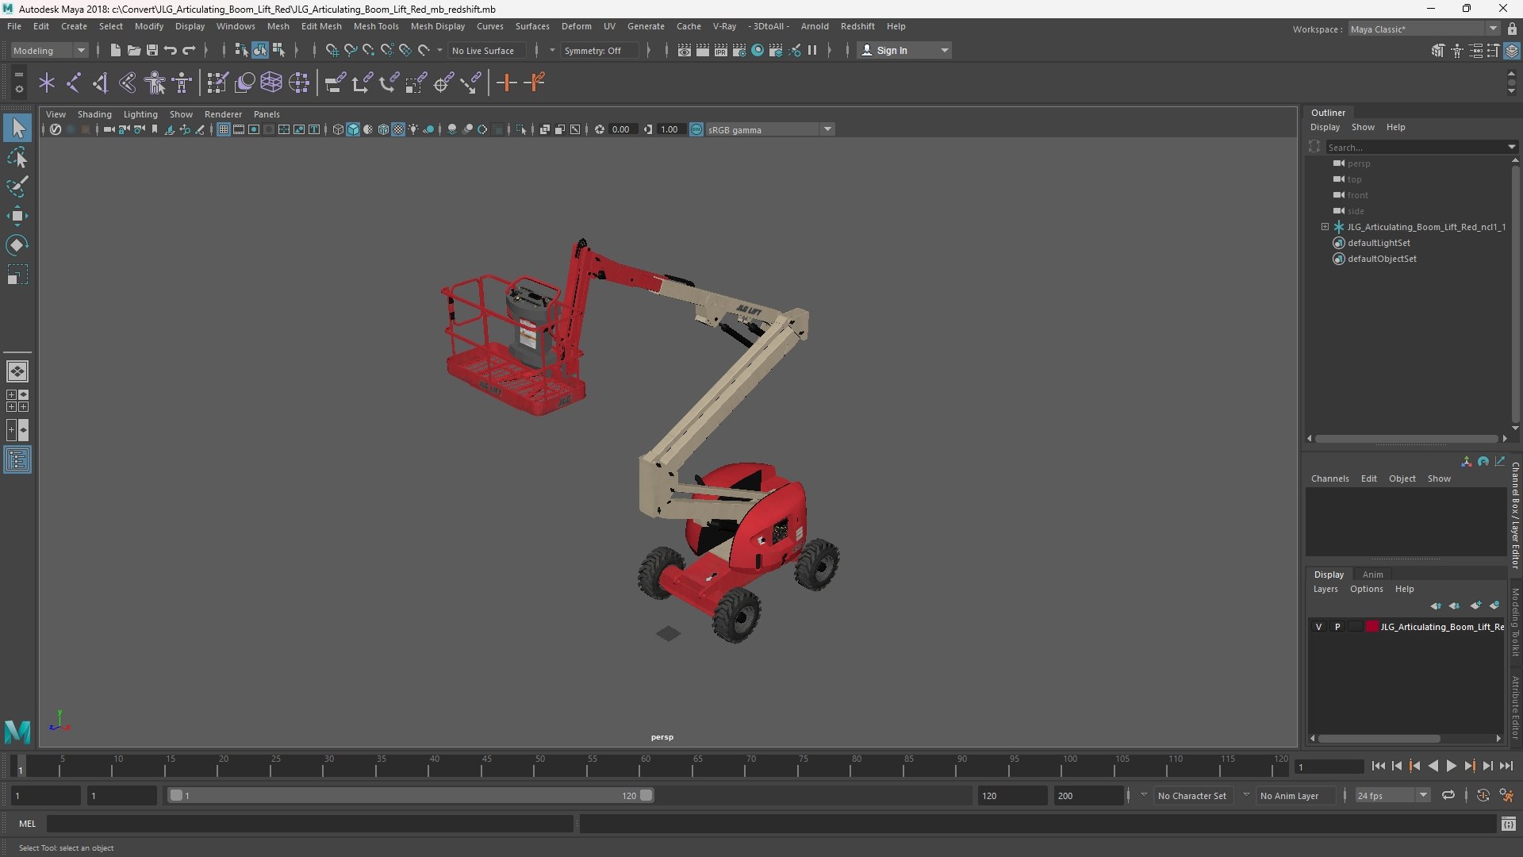Toggle layer visibility V box

(x=1318, y=627)
